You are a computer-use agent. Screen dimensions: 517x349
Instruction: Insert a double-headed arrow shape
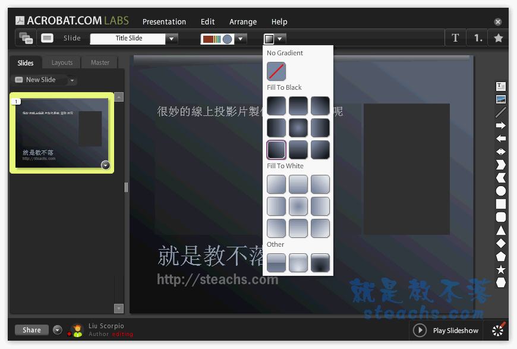[501, 152]
